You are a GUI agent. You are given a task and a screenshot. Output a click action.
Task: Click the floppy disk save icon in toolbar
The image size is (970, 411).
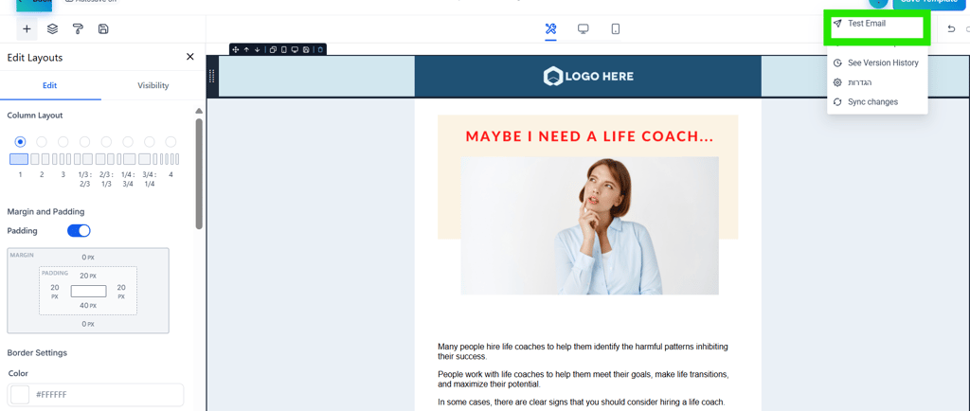click(103, 29)
